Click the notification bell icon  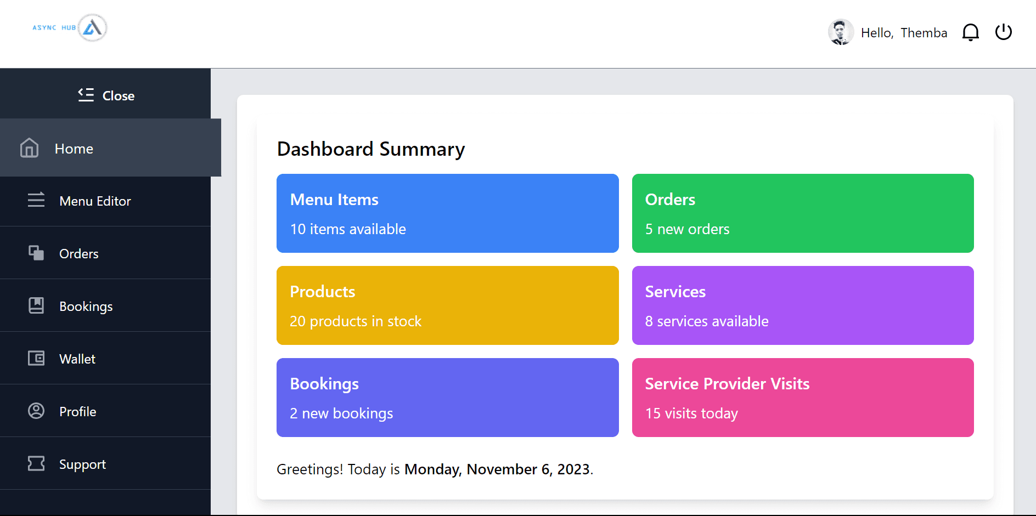(970, 32)
